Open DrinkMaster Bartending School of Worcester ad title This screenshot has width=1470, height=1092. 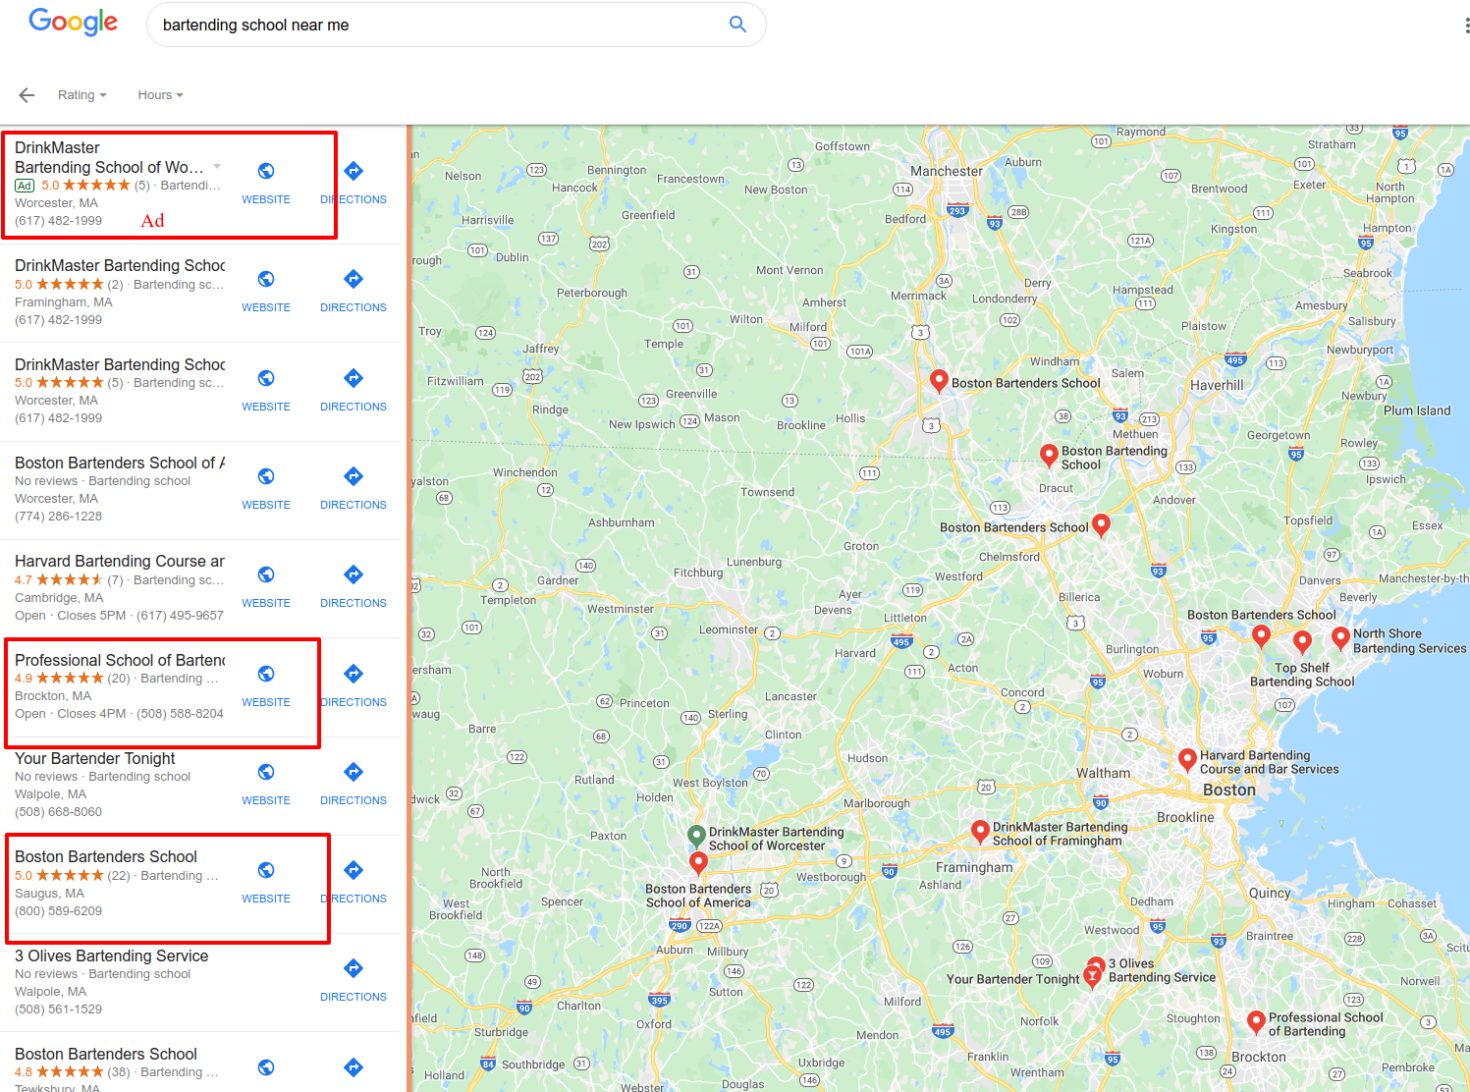click(x=109, y=157)
